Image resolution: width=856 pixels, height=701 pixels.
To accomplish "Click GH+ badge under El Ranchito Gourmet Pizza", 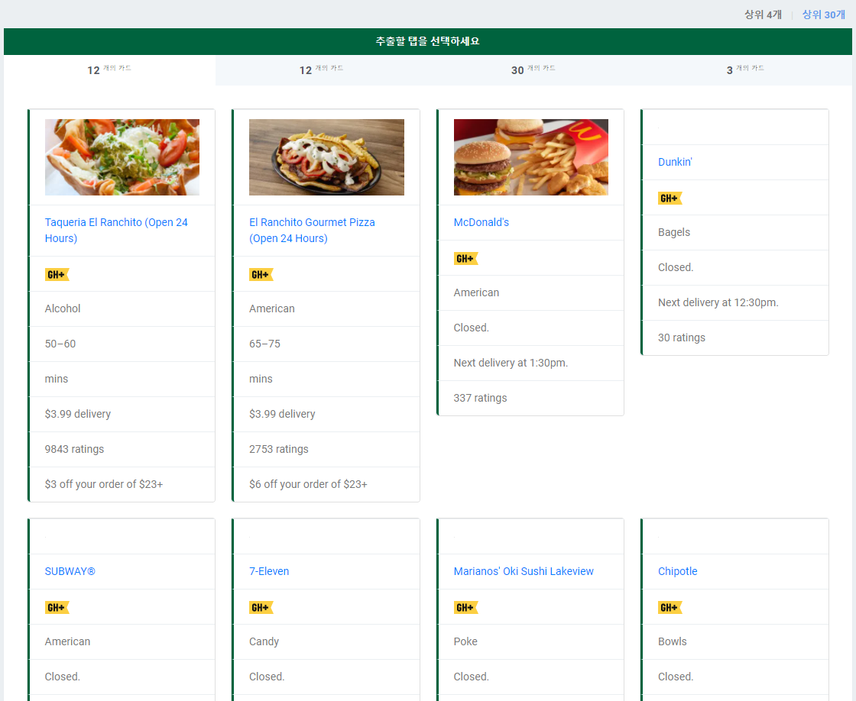I will tap(261, 274).
